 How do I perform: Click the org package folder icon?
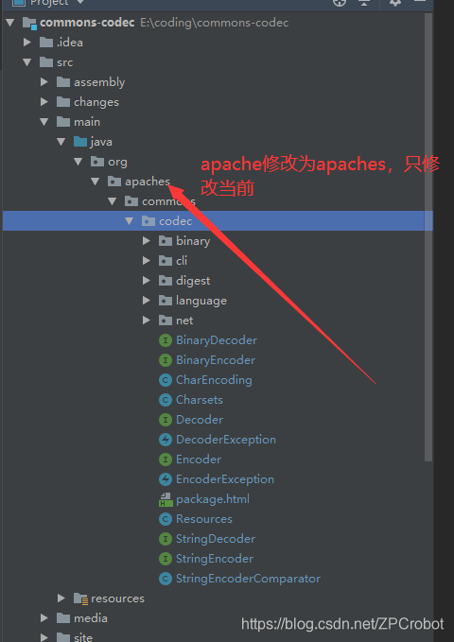97,162
